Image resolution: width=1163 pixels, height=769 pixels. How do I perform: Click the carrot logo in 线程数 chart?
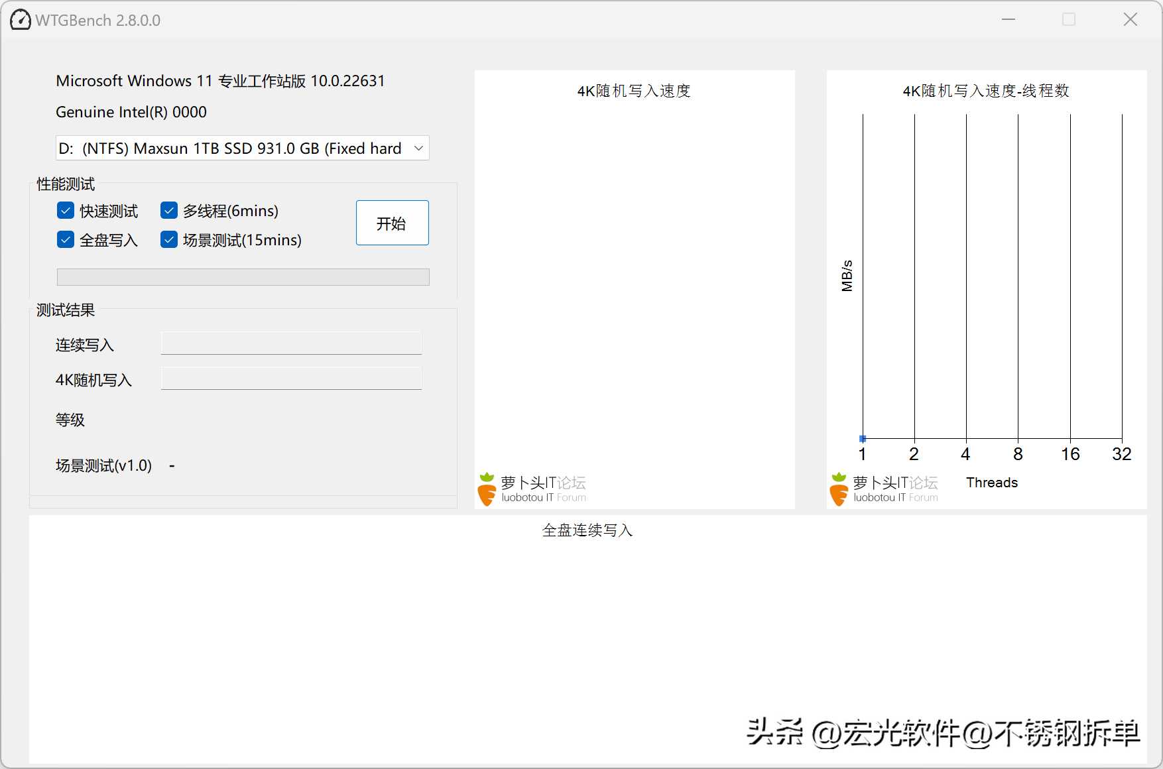coord(839,489)
